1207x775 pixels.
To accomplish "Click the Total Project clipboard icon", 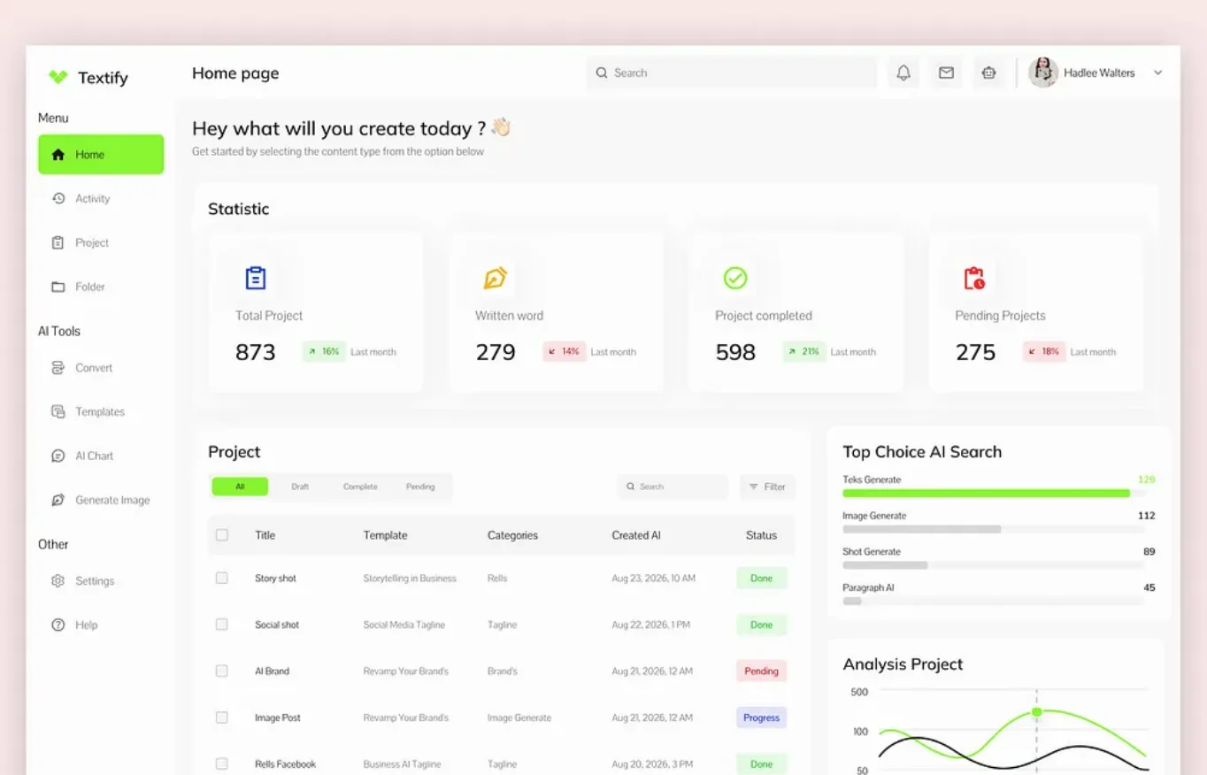I will click(255, 278).
